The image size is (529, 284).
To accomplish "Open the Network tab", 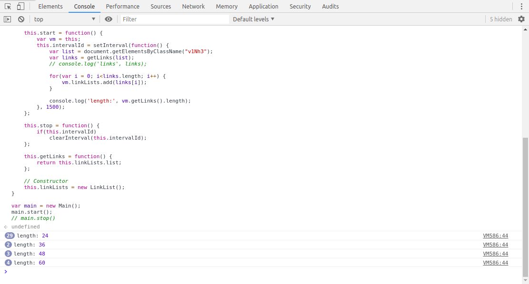I will 193,6.
